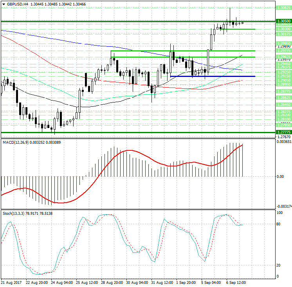Click the 1.29150 blue level price label

click(283, 76)
